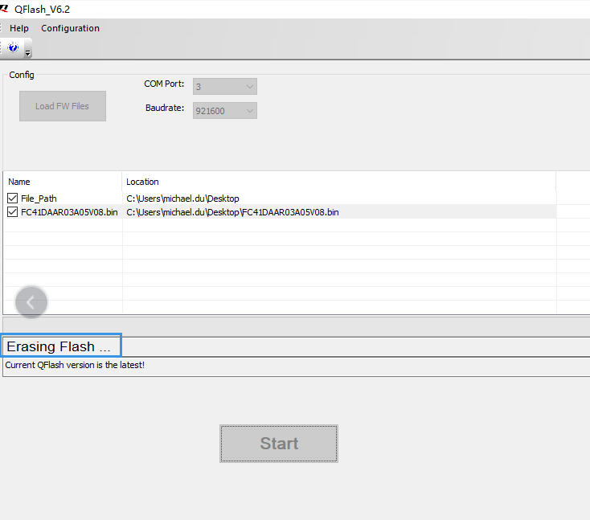Click the blue help icon in toolbar
590x520 pixels.
pos(13,47)
